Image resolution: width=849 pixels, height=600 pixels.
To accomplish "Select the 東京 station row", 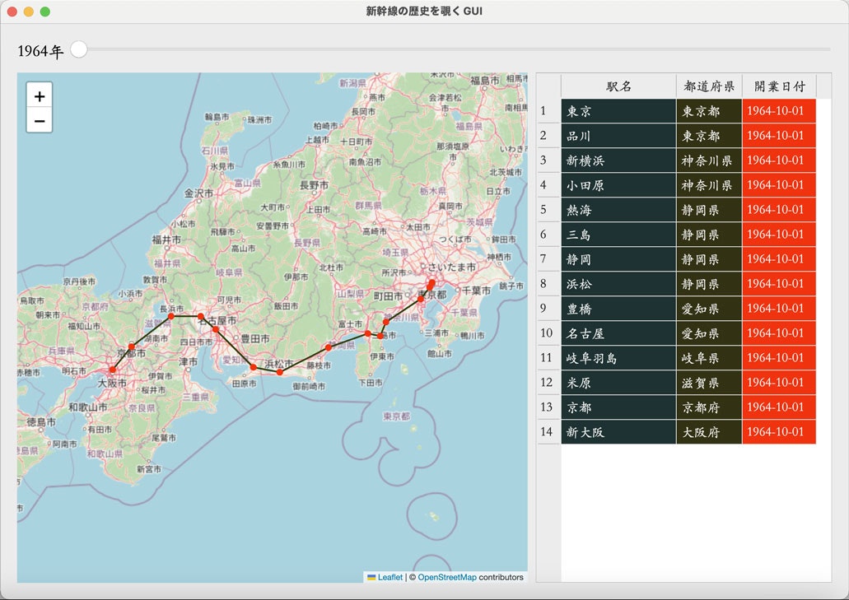I will coord(618,111).
